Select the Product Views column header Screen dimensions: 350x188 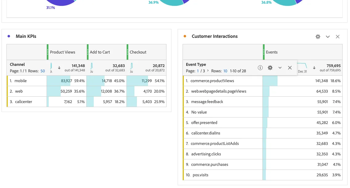coord(67,52)
